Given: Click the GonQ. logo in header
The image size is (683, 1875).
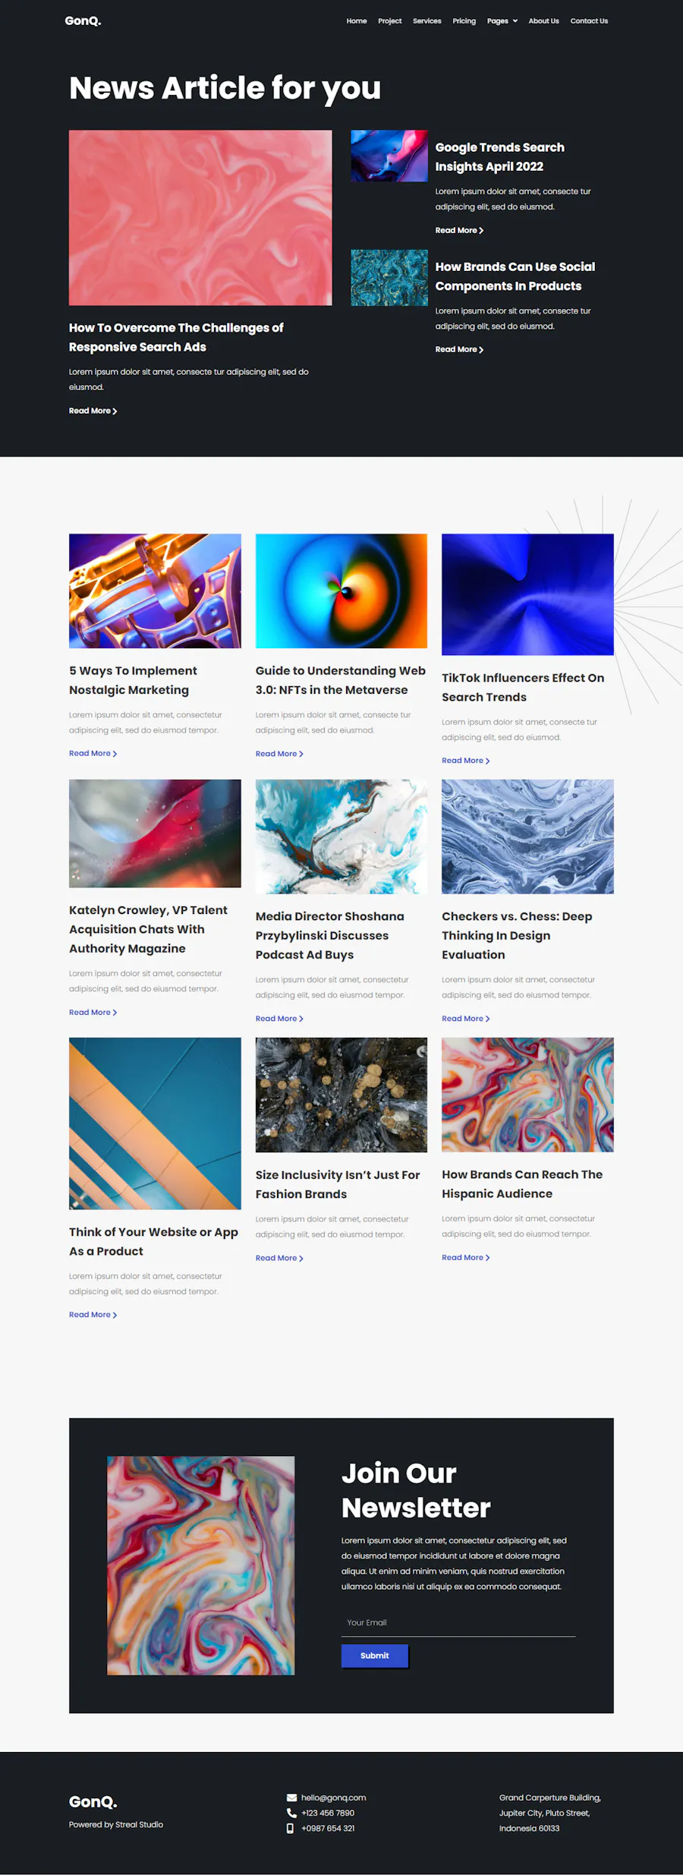Looking at the screenshot, I should 83,20.
